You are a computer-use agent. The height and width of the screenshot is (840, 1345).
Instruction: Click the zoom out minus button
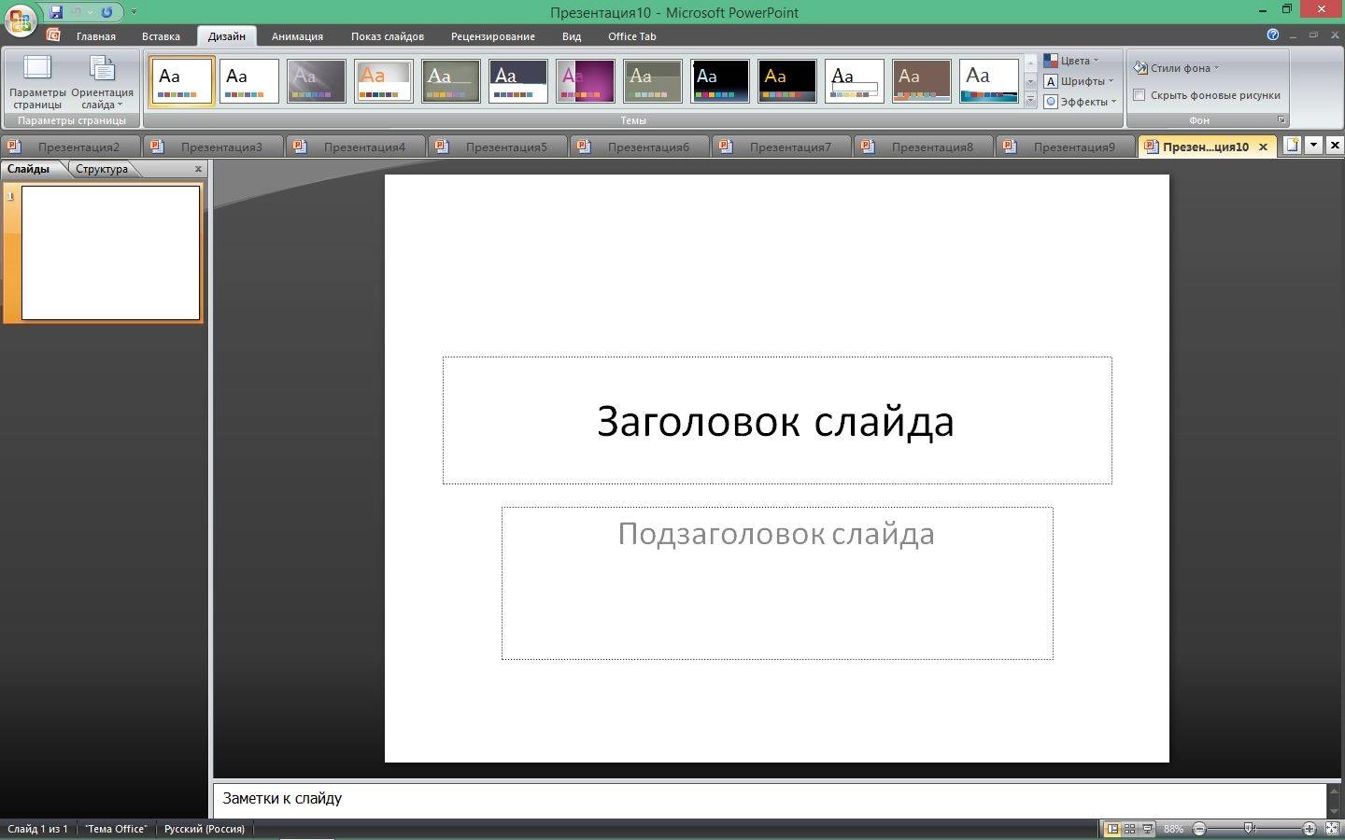1199,829
